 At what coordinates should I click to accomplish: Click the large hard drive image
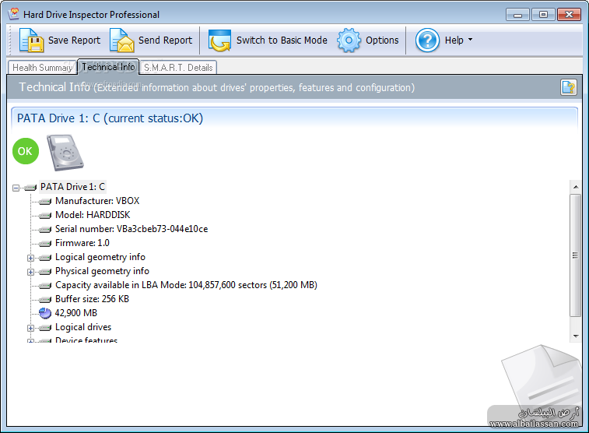[x=65, y=153]
